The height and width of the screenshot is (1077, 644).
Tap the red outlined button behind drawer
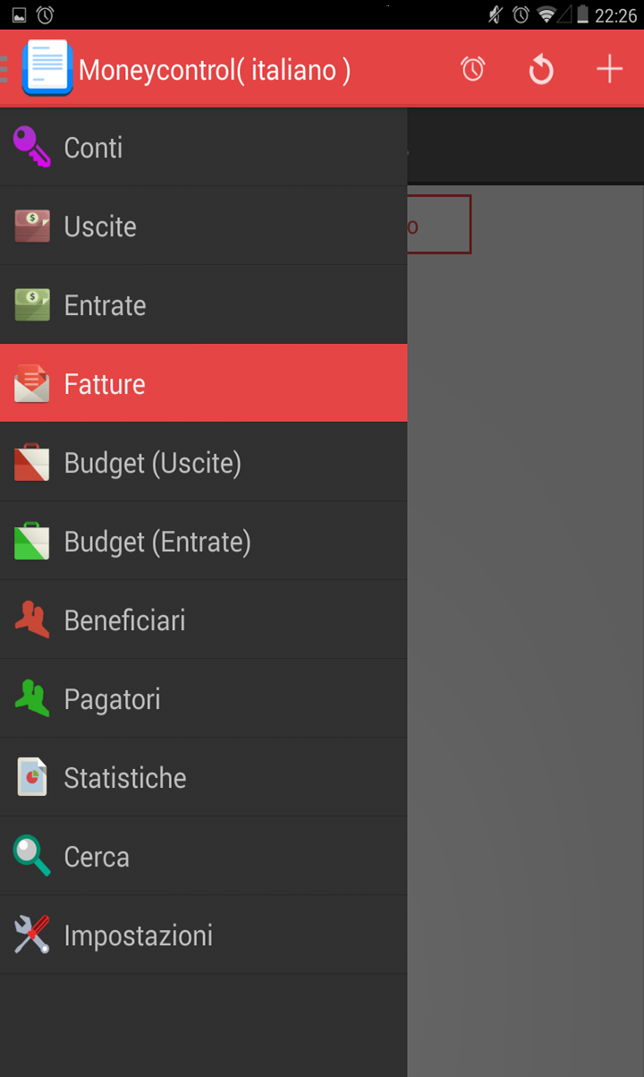coord(439,225)
